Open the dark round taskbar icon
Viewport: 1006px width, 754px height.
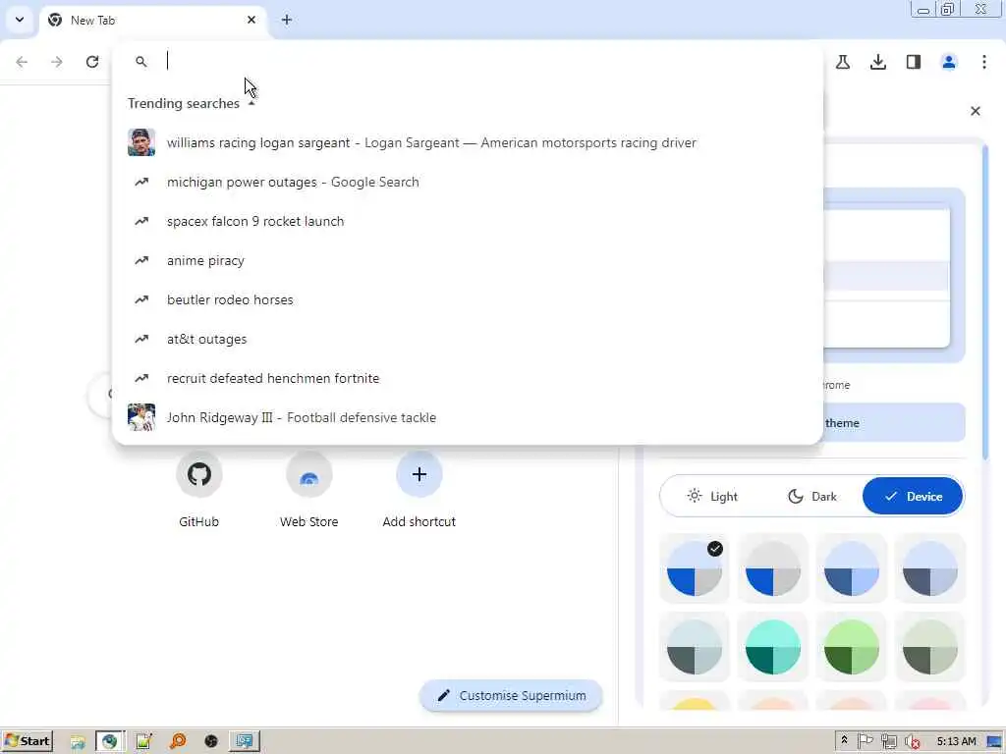(211, 742)
